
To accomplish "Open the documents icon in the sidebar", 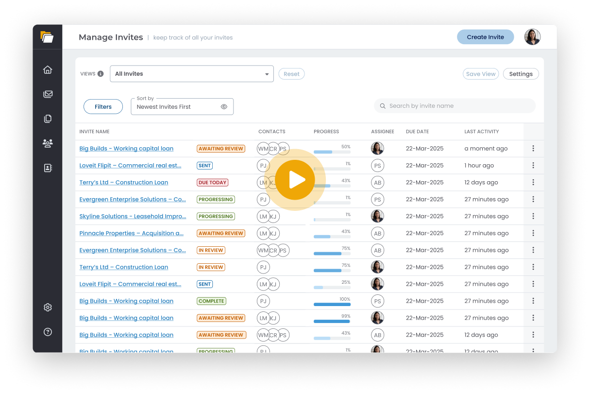I will tap(47, 118).
